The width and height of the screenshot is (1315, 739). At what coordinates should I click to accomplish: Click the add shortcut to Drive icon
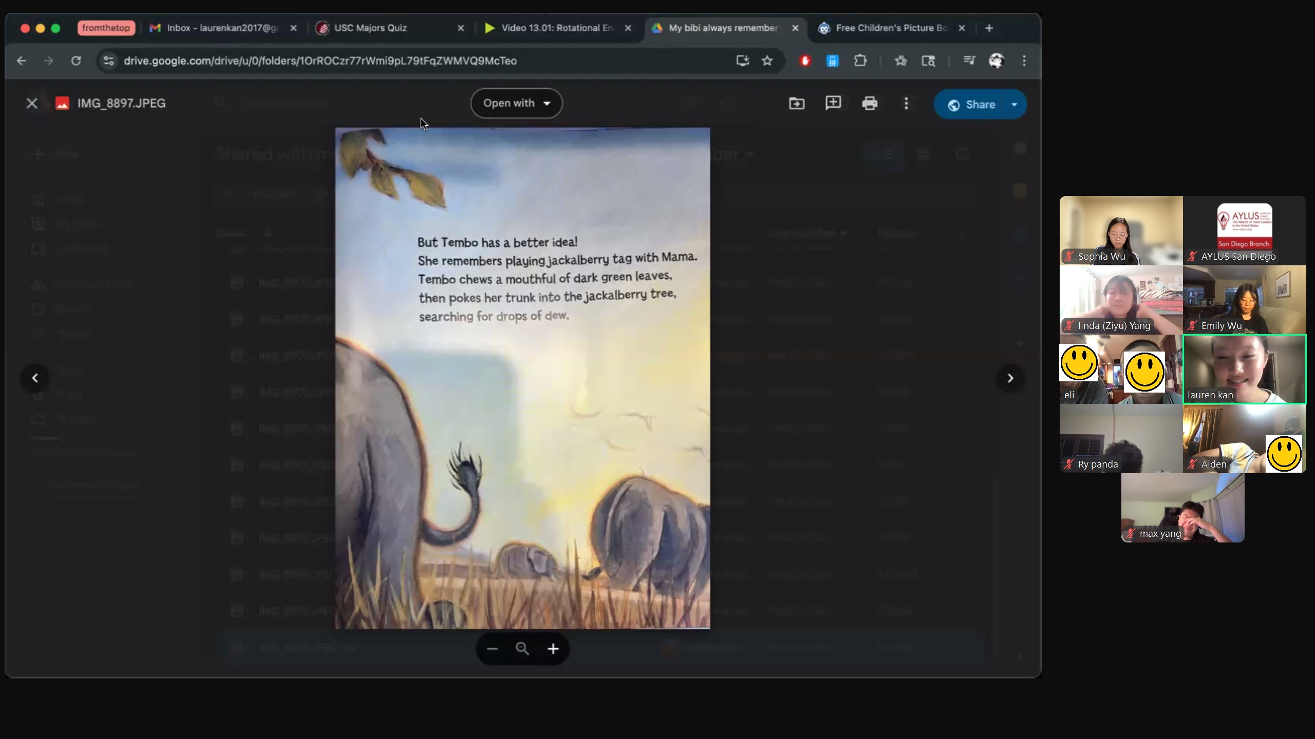pyautogui.click(x=796, y=104)
